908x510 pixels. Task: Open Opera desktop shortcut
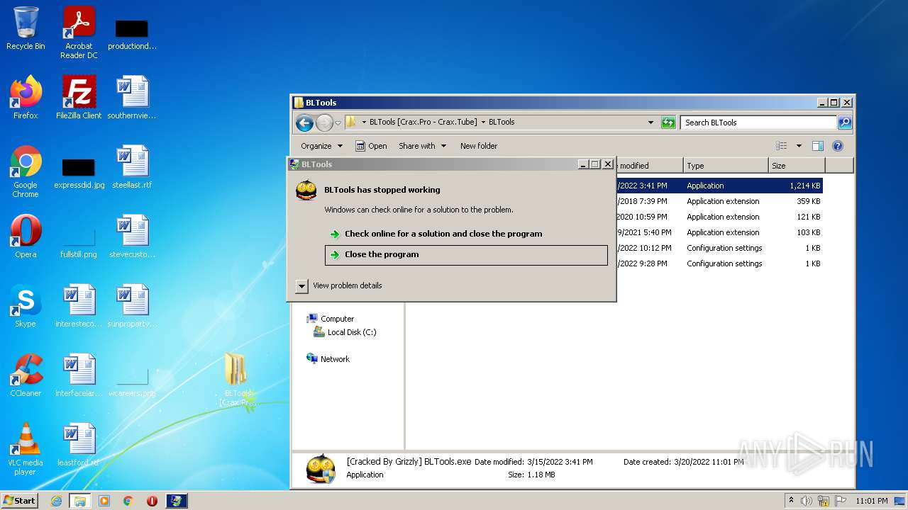(26, 237)
